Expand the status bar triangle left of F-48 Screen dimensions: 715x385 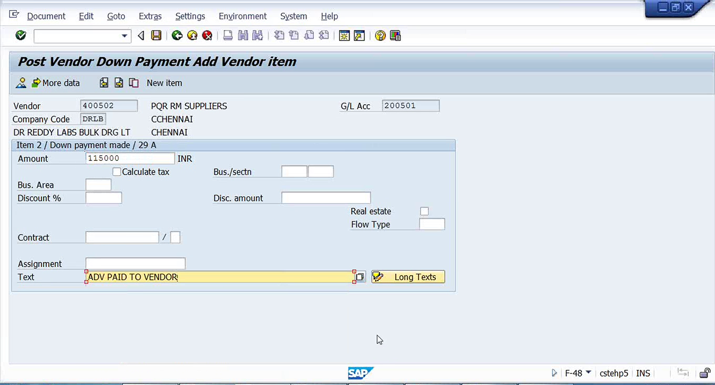pos(554,373)
